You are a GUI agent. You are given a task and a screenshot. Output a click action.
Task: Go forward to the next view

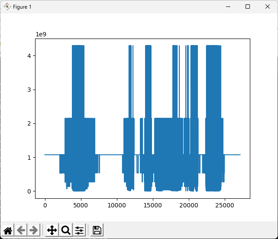tap(34, 230)
